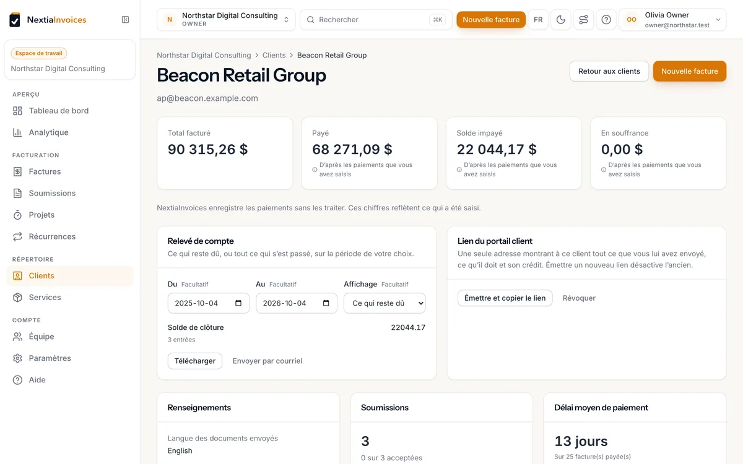The image size is (743, 464).
Task: Open the Olivia Owner account menu
Action: point(672,20)
